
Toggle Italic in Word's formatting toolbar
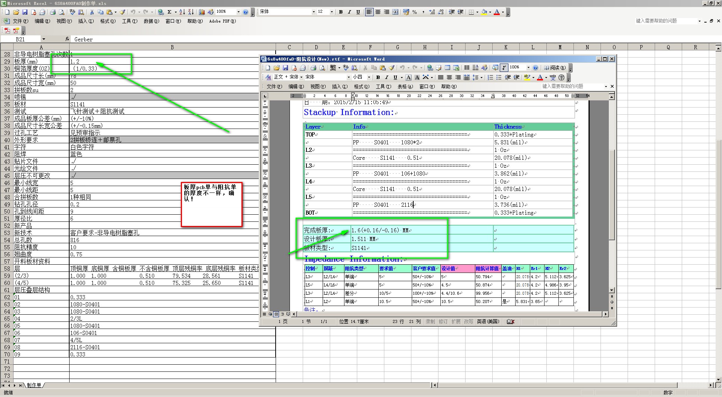[387, 77]
